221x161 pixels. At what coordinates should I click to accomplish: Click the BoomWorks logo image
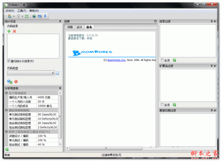click(x=92, y=53)
